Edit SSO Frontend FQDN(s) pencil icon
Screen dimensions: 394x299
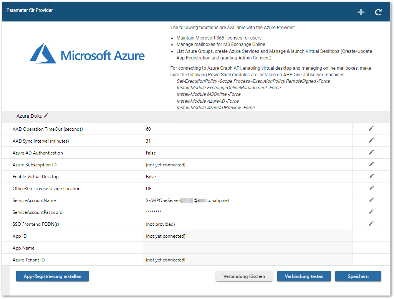pyautogui.click(x=371, y=223)
